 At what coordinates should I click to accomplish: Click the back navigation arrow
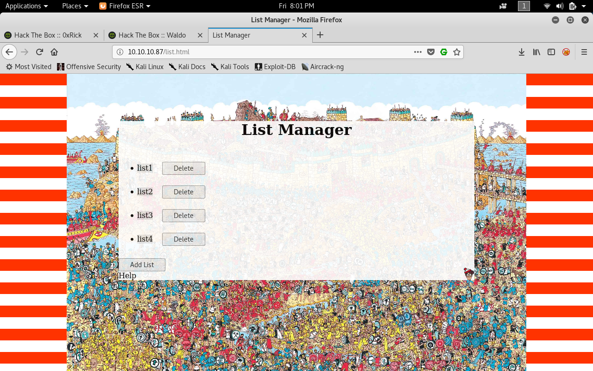[x=9, y=52]
